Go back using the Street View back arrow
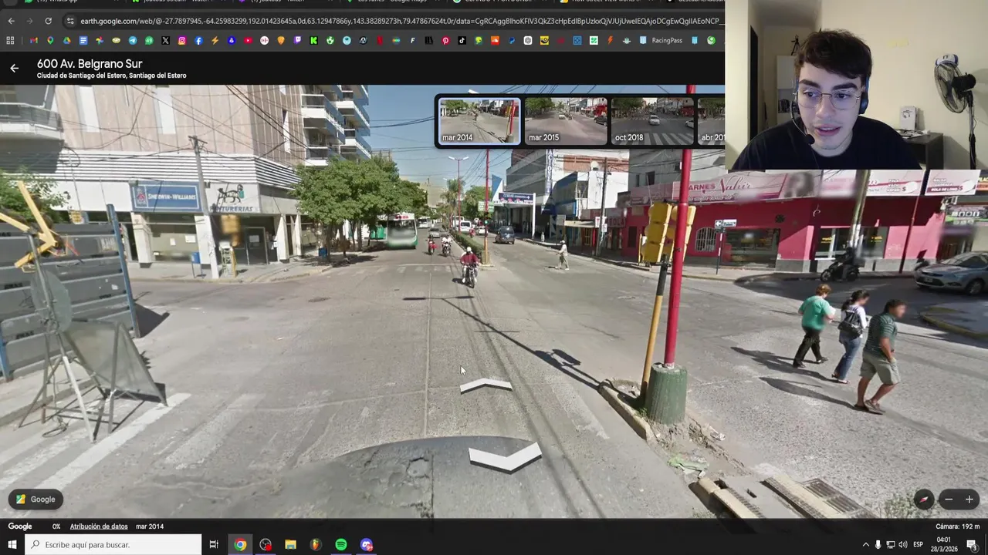This screenshot has height=555, width=988. tap(14, 69)
